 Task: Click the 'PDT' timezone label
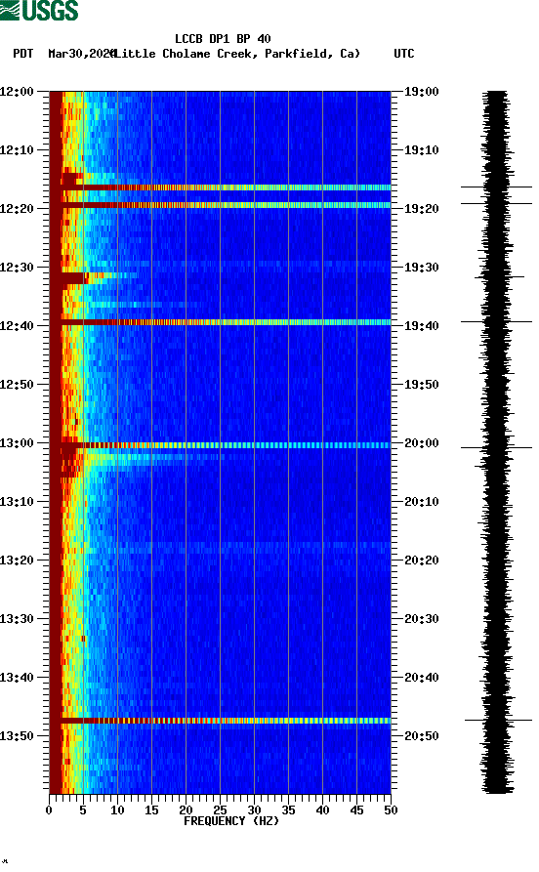(x=22, y=54)
